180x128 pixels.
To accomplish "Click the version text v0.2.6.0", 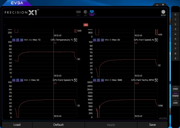I will (x=163, y=118).
